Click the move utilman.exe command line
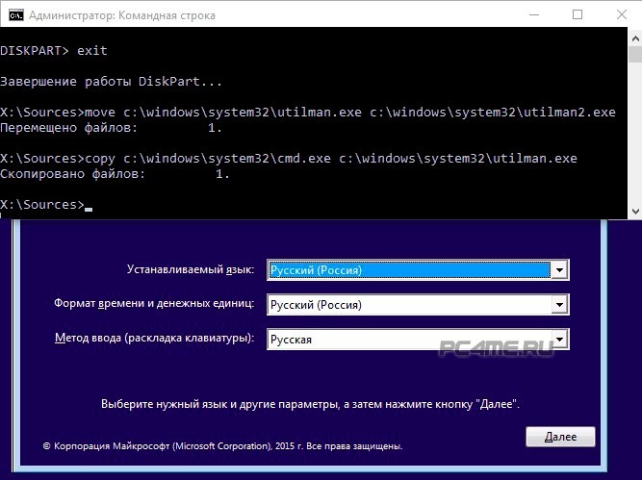This screenshot has height=480, width=642. click(308, 113)
